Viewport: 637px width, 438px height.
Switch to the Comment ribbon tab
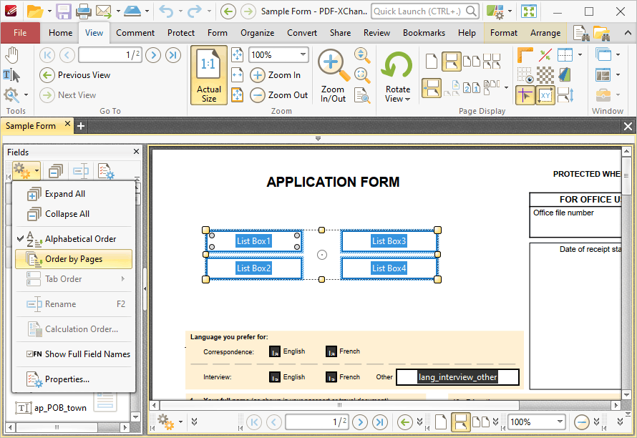point(135,33)
